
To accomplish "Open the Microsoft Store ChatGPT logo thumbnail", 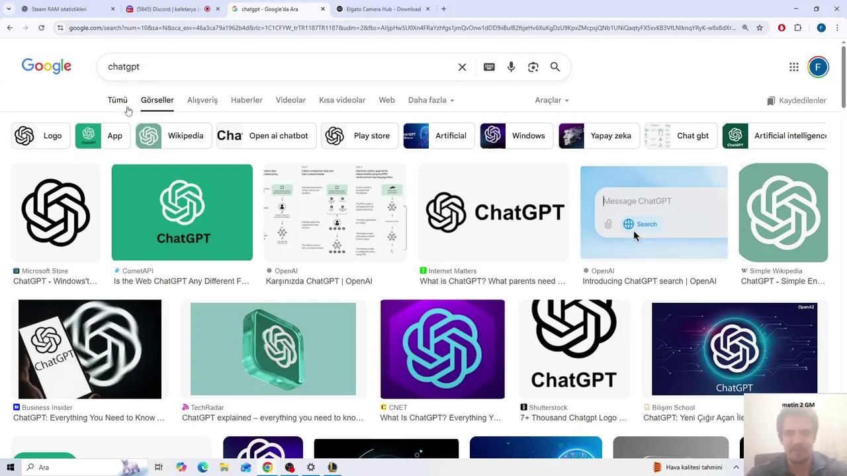I will point(56,212).
